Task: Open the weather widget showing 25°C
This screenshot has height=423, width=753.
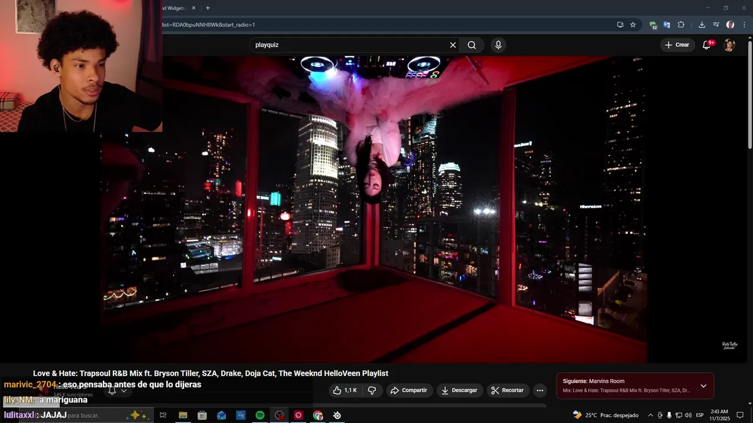Action: (606, 415)
